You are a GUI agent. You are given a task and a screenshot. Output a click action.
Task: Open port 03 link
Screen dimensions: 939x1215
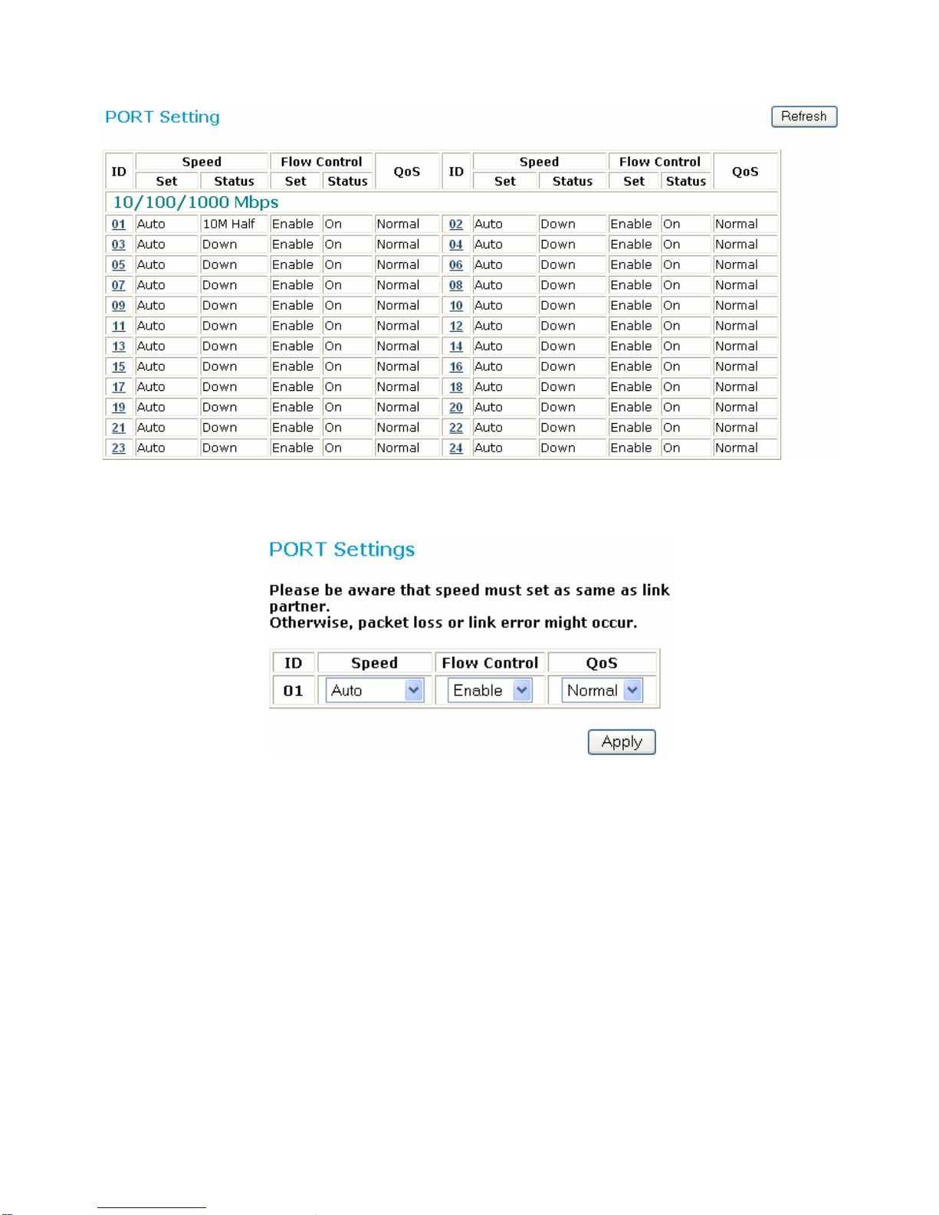coord(119,245)
